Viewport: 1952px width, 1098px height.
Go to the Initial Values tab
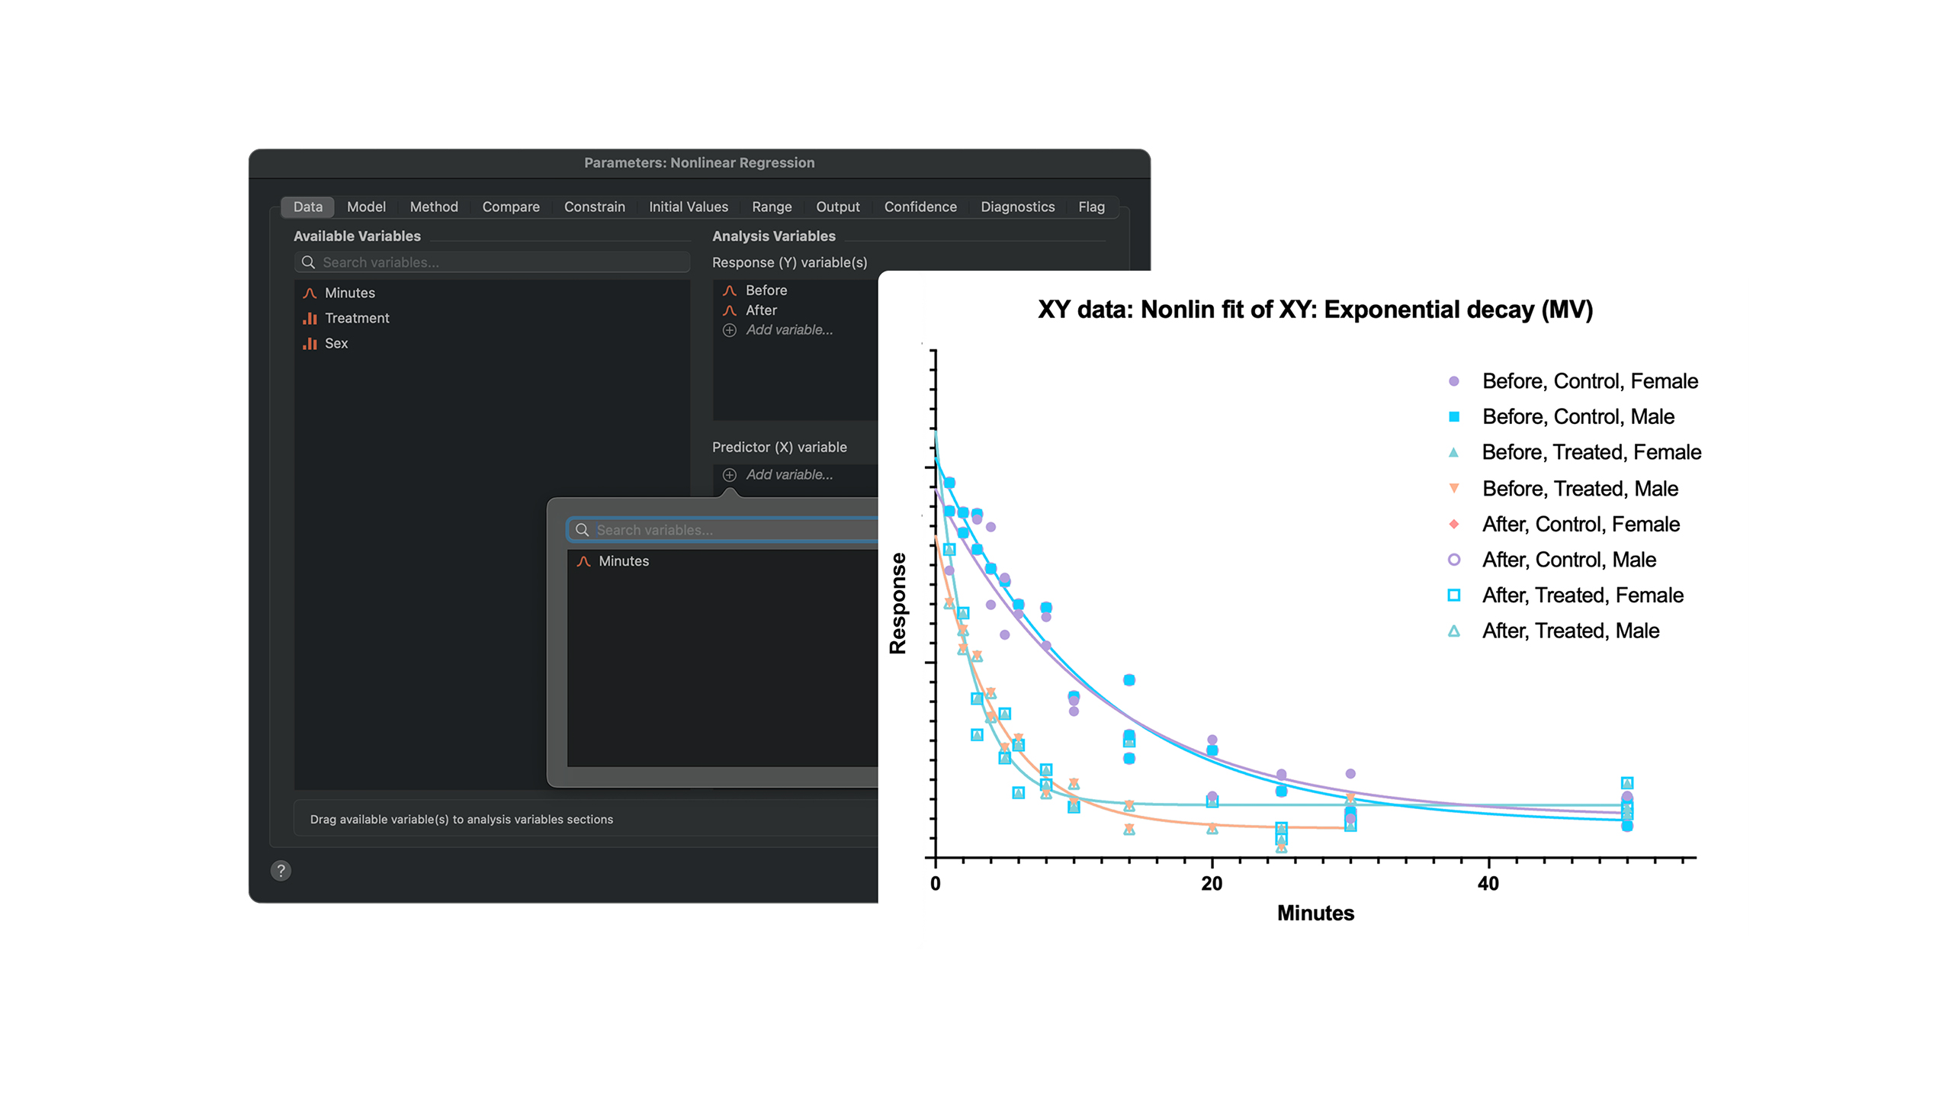688,207
